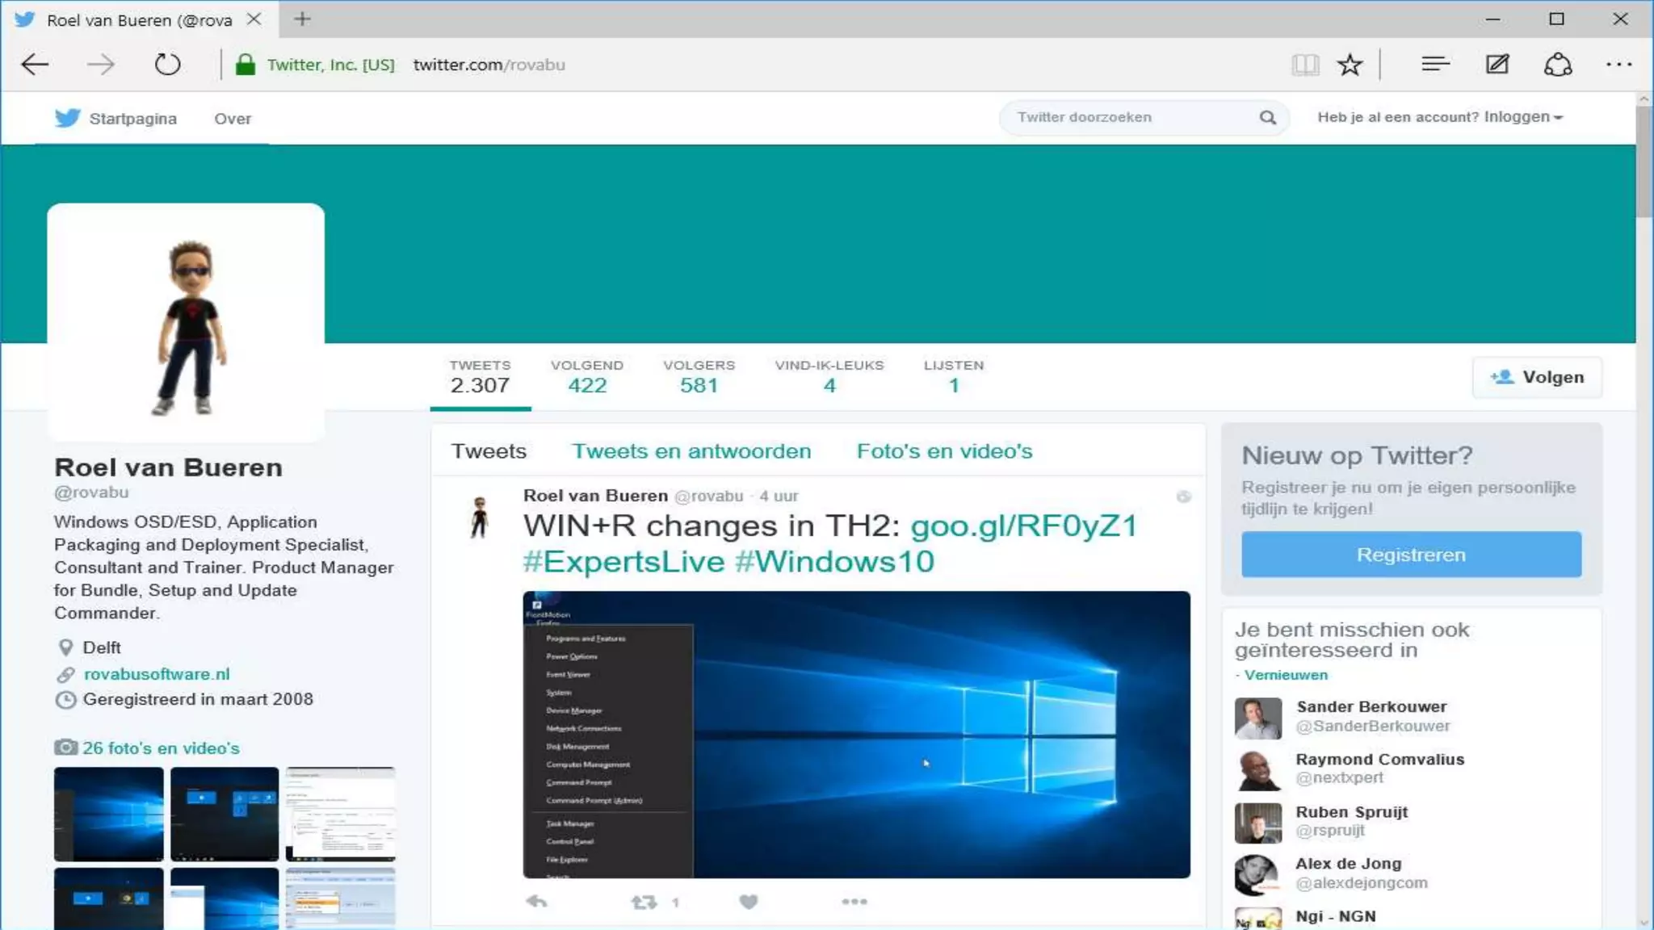Click the Registreren button
The image size is (1654, 930).
pos(1411,555)
